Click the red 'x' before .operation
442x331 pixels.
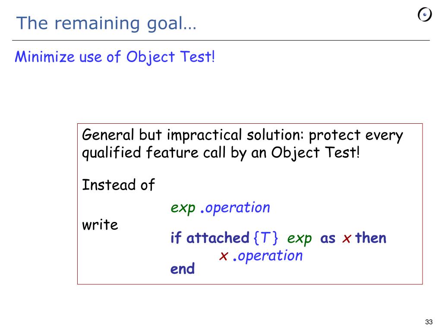click(223, 256)
